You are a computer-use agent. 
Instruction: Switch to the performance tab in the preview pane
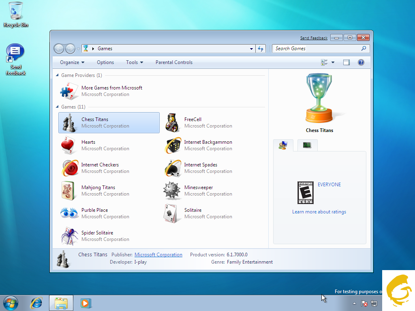coord(307,145)
